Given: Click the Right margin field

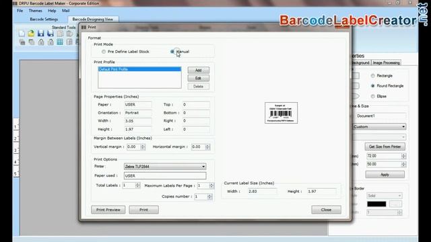Looking at the screenshot, I should point(196,121).
